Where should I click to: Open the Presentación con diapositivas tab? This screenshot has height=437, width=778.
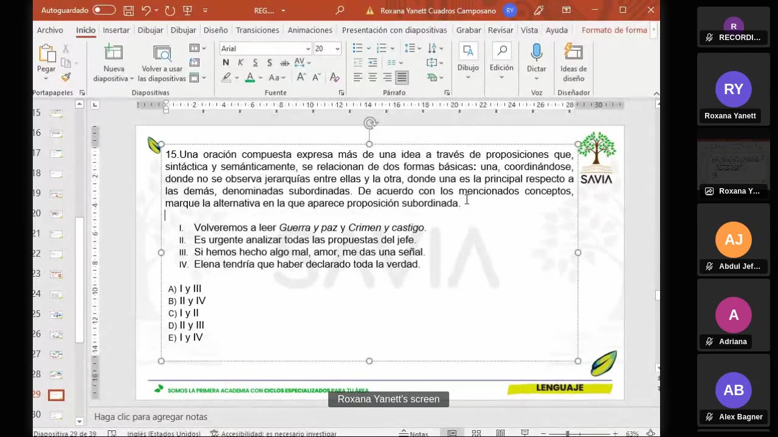[x=394, y=30]
